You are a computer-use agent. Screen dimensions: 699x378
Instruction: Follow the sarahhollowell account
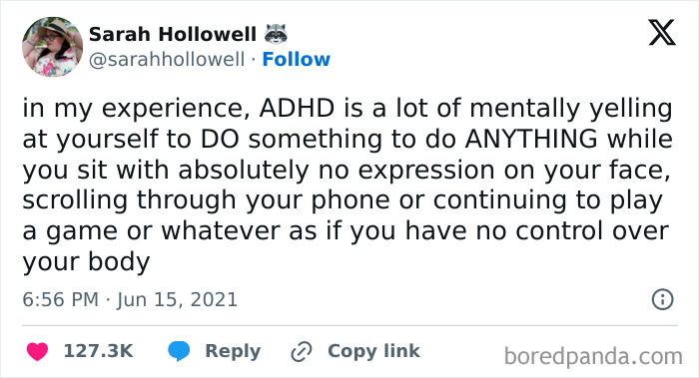[296, 59]
